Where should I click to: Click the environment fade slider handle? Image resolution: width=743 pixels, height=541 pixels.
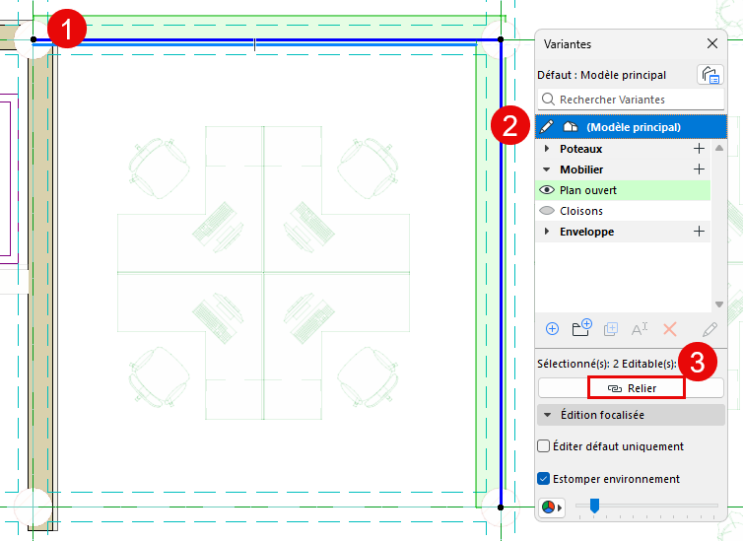[x=594, y=506]
